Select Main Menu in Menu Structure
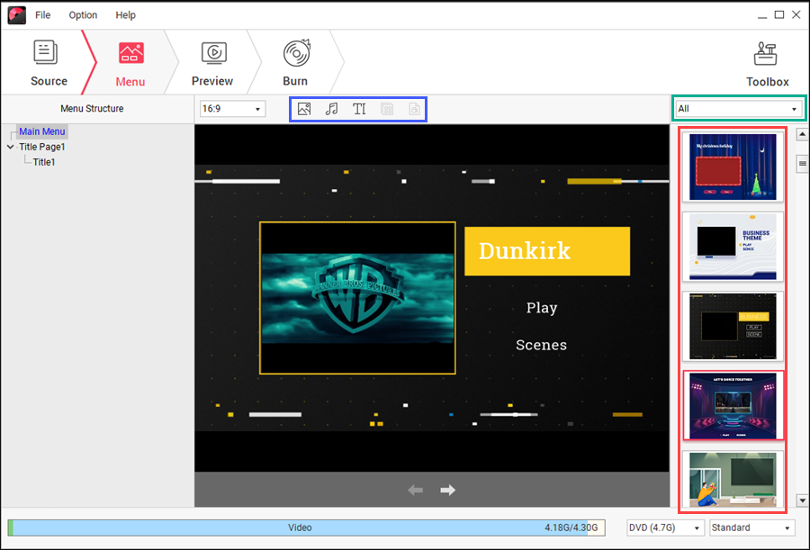Screen dimensions: 810x550 click(x=42, y=131)
